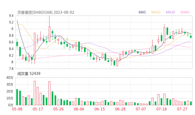Viewport: 195px width, 115px height.
Task: Click the 40万 volume axis label
Action: tap(10, 78)
